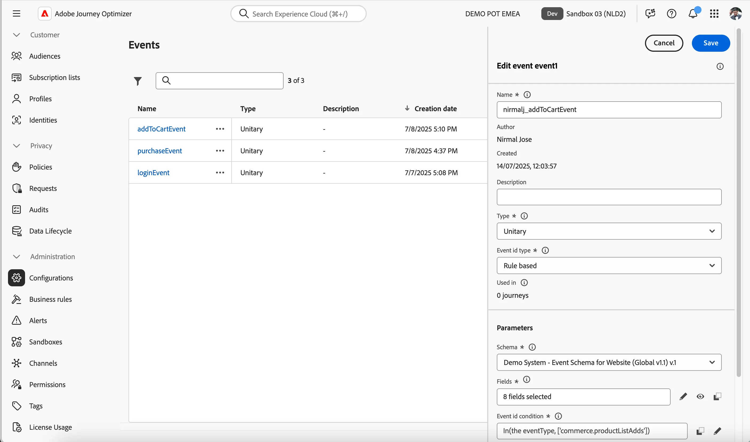Open more actions for purchaseEvent row

220,151
